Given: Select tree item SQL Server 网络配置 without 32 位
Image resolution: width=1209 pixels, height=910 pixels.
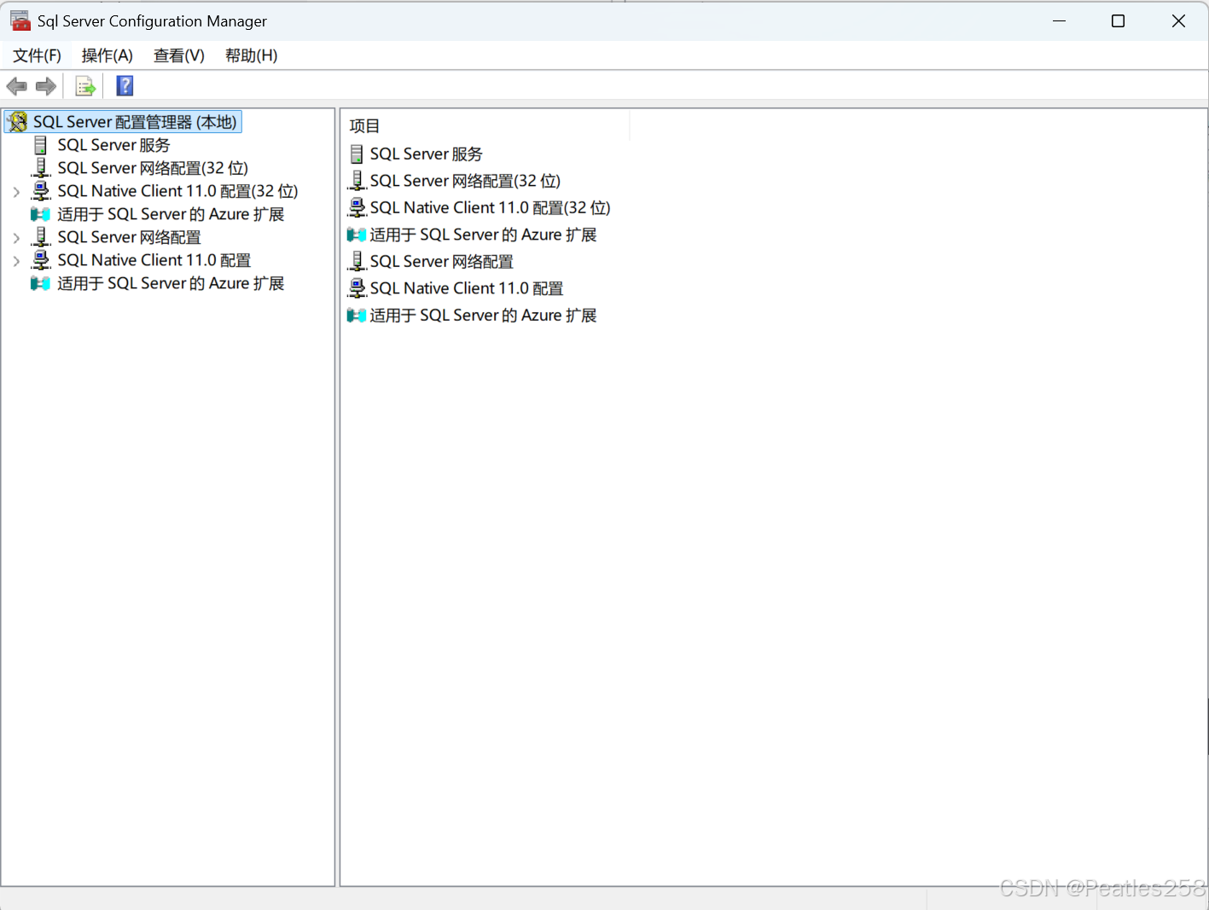Looking at the screenshot, I should [129, 237].
